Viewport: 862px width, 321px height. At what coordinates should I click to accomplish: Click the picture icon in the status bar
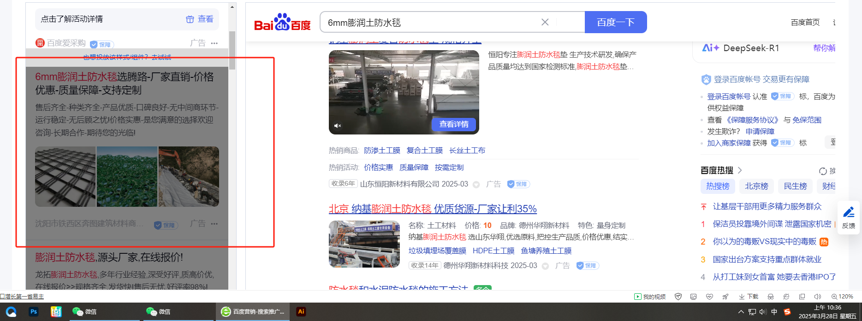[693, 297]
